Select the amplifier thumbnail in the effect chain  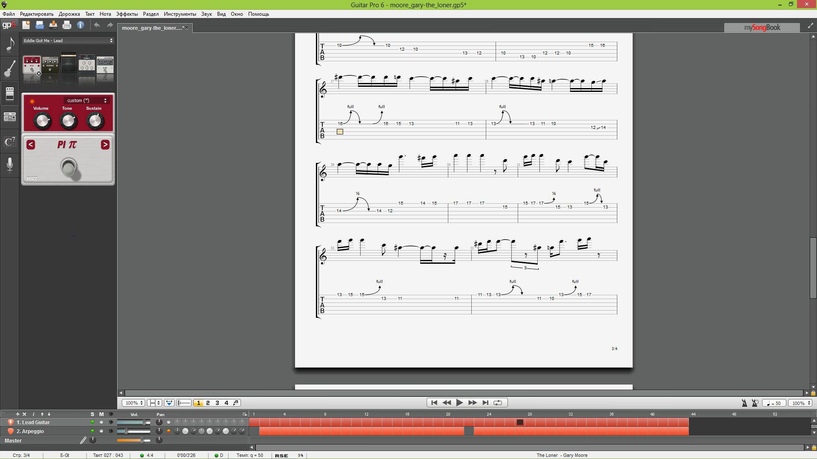(69, 63)
